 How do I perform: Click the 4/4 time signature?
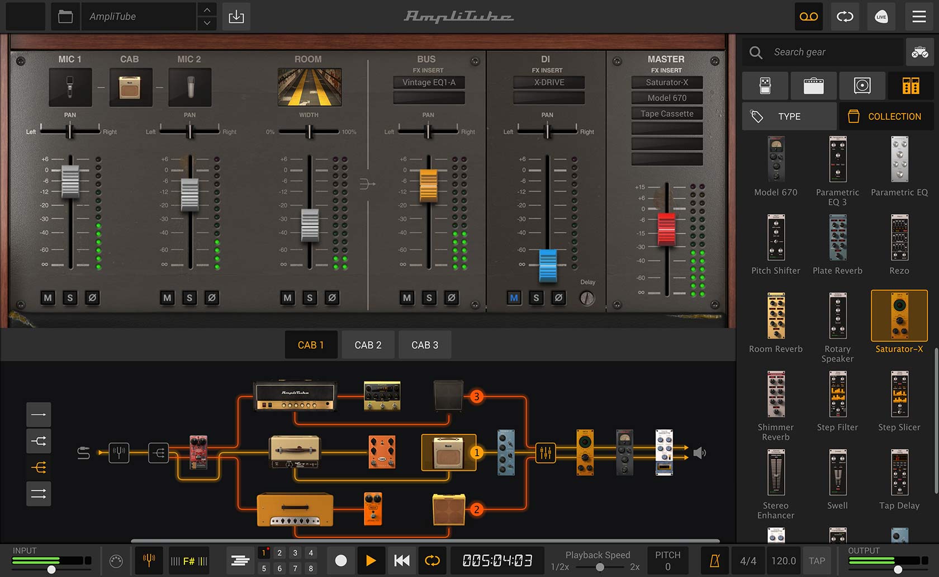point(748,561)
